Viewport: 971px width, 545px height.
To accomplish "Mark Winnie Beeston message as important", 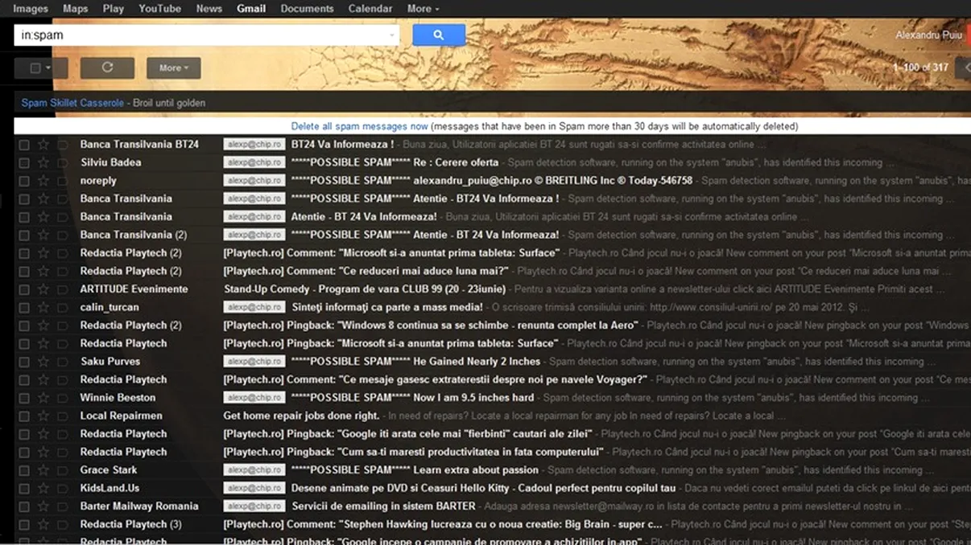I will (x=63, y=398).
